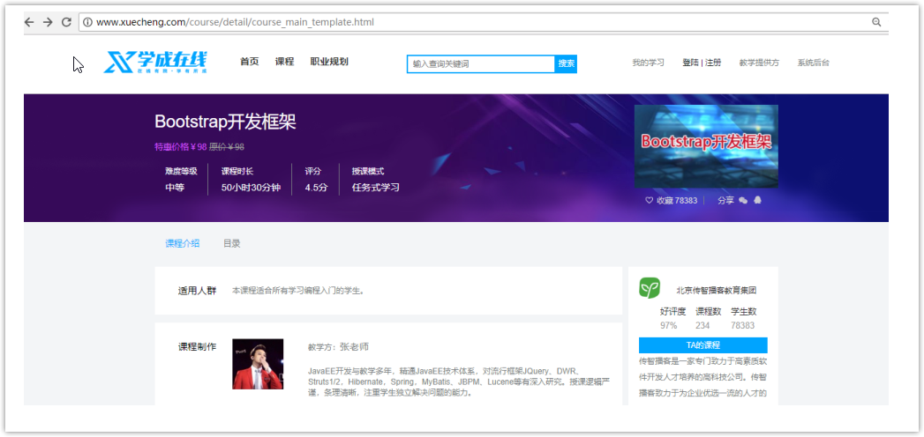924x437 pixels.
Task: Click the 任务式学习 mode value
Action: (375, 189)
